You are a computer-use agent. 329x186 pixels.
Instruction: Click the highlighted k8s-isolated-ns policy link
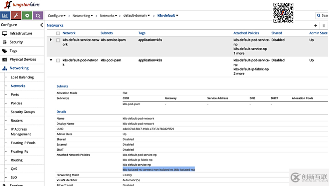[159, 169]
